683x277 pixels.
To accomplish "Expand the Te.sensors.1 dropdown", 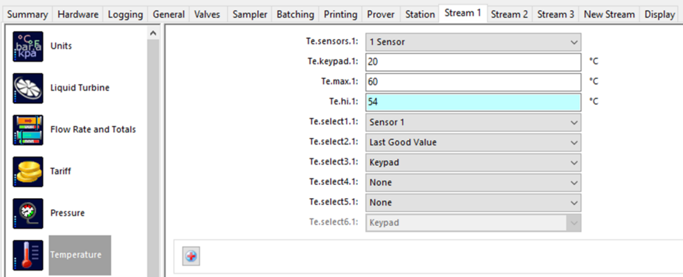I will (x=473, y=42).
